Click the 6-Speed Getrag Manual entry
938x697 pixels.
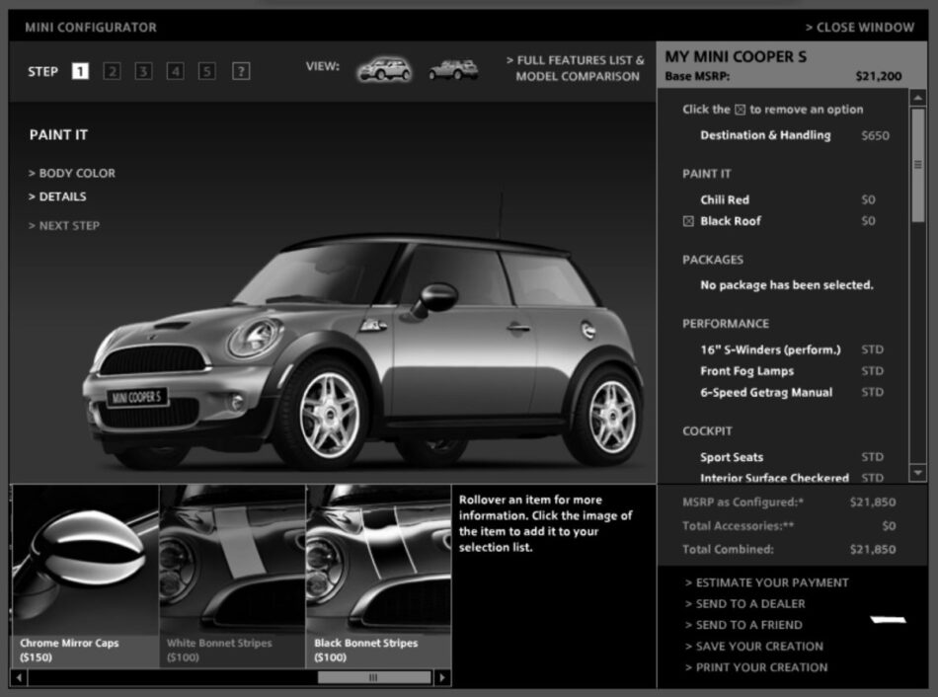pyautogui.click(x=766, y=393)
